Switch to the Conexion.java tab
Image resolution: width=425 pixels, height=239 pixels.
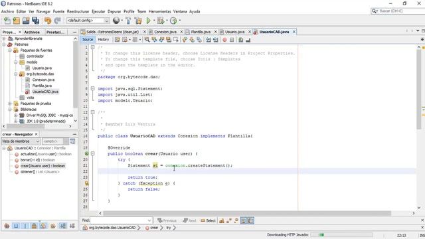coord(165,32)
